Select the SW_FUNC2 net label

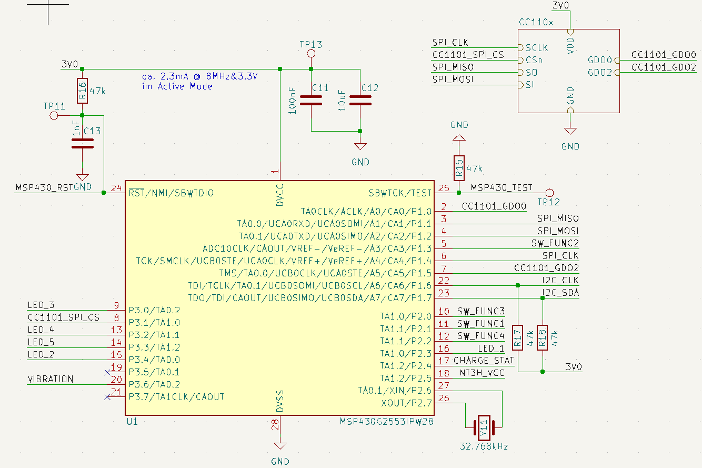pyautogui.click(x=555, y=243)
